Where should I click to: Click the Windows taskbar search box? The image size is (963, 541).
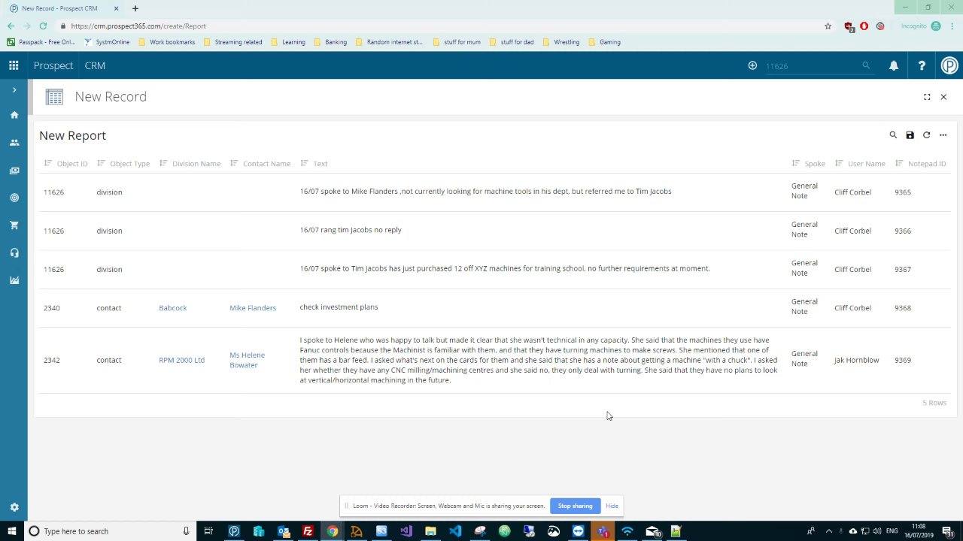(x=110, y=531)
